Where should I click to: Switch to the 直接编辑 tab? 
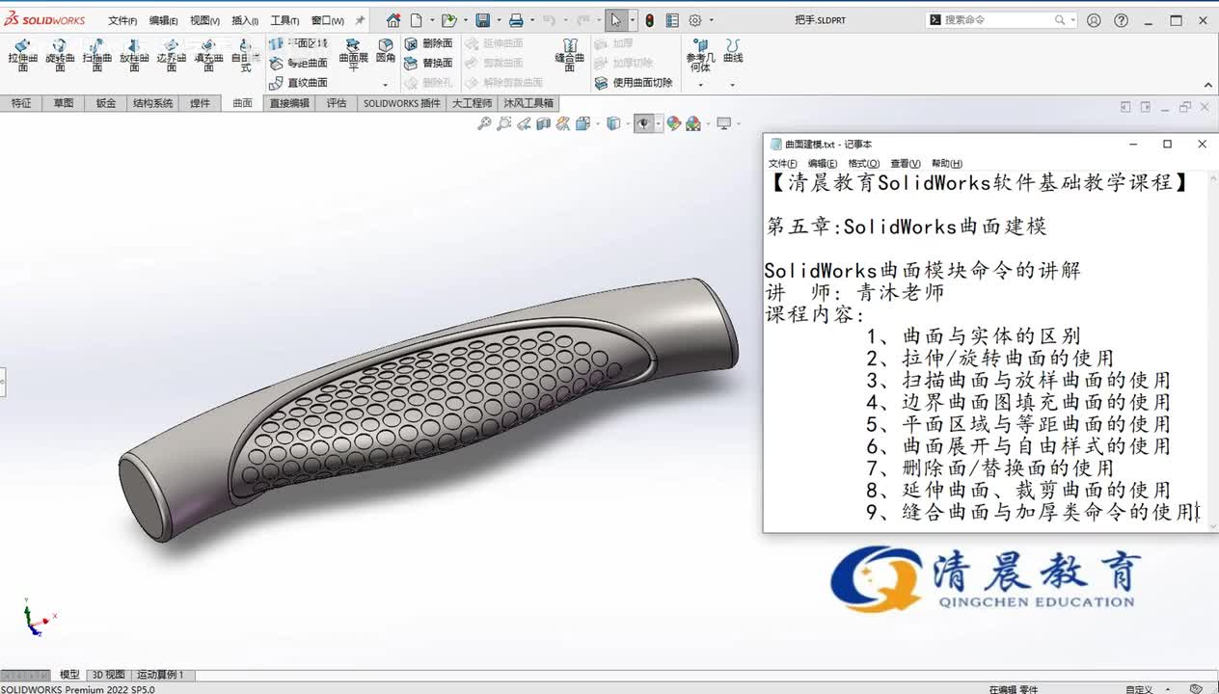point(289,103)
